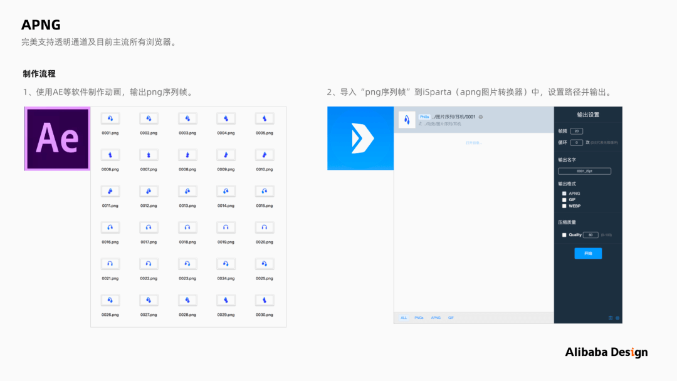Image resolution: width=677 pixels, height=381 pixels.
Task: Click the Quality value field showing 80
Action: point(590,235)
